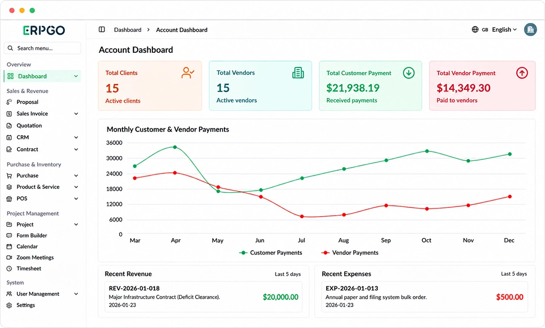Click the Total Customer Payment card
545x328 pixels.
pyautogui.click(x=371, y=86)
